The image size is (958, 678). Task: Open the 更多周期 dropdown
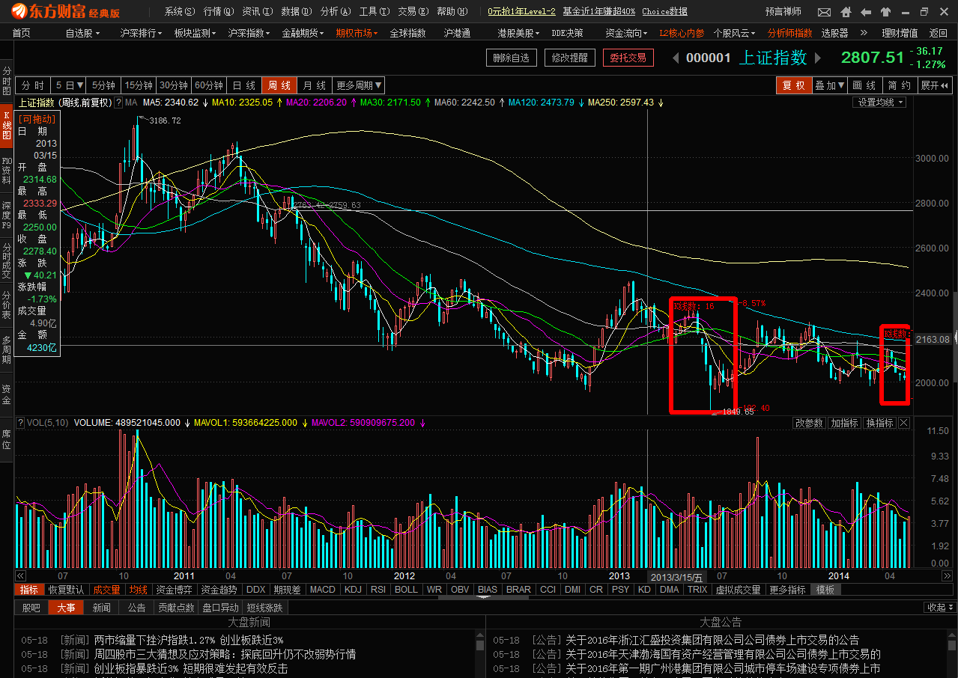tap(359, 85)
